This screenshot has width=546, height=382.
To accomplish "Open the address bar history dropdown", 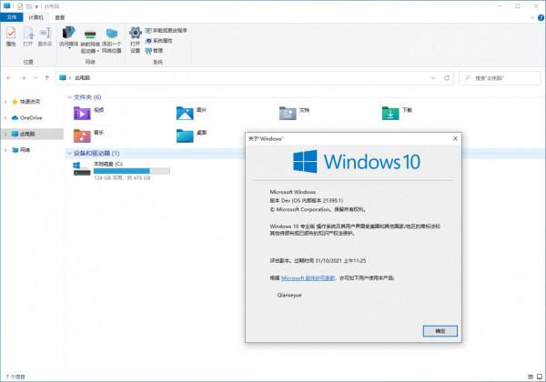I will [x=433, y=78].
